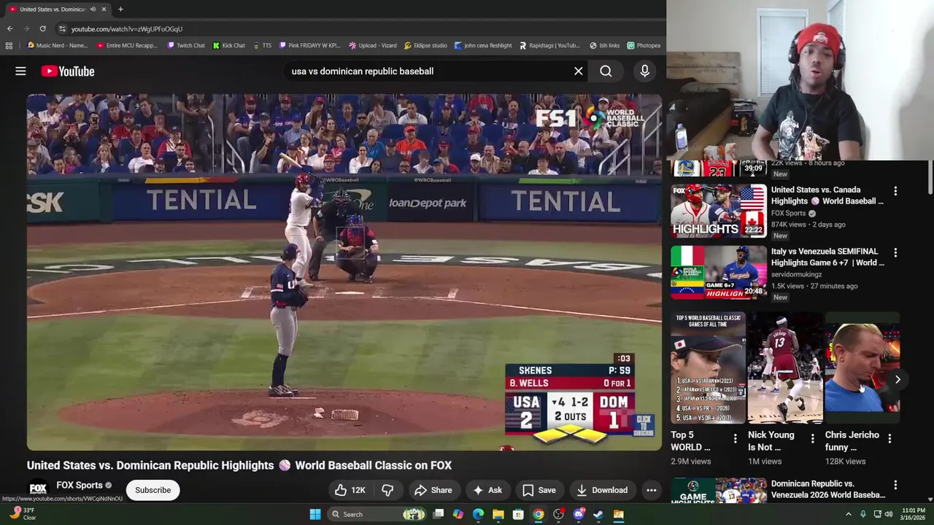Subscribe to FOX Sports
The width and height of the screenshot is (934, 525).
pos(153,490)
